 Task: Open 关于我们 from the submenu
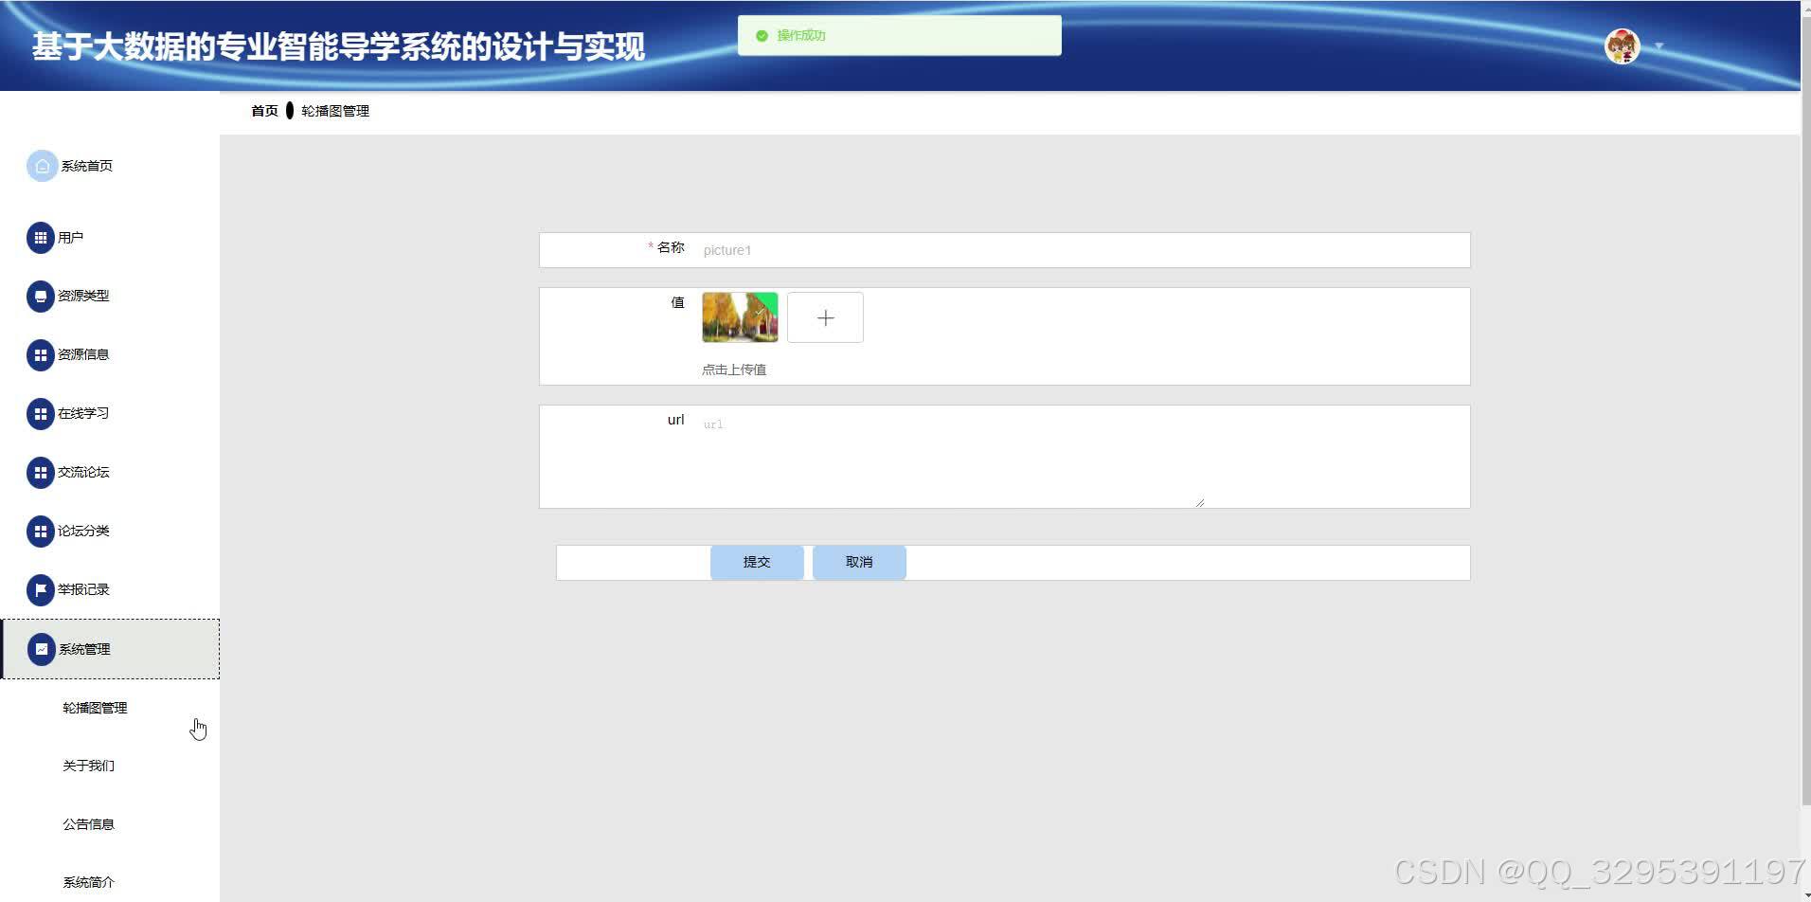(x=88, y=766)
